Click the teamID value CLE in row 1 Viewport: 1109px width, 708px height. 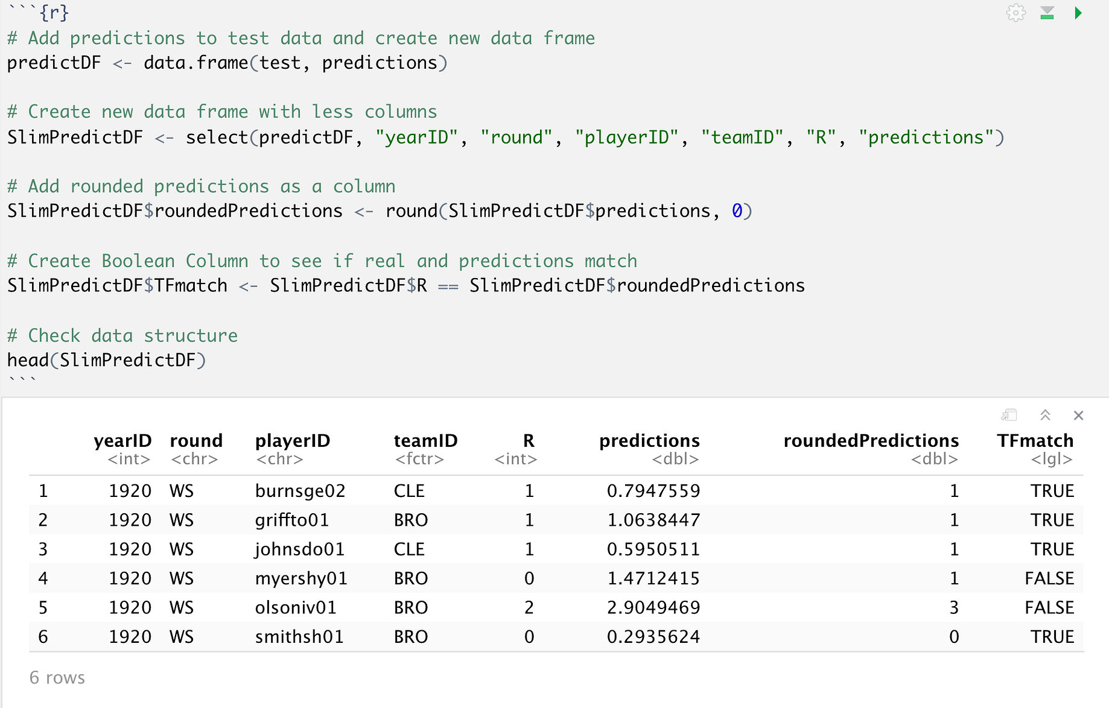(x=409, y=490)
